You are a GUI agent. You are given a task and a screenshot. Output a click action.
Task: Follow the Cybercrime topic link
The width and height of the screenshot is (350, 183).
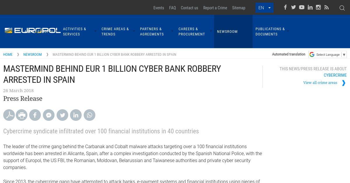coord(335,75)
